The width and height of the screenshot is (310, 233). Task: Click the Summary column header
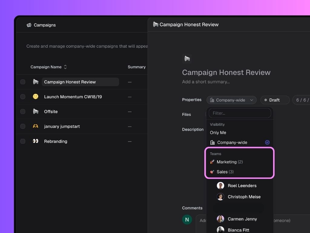pos(137,67)
